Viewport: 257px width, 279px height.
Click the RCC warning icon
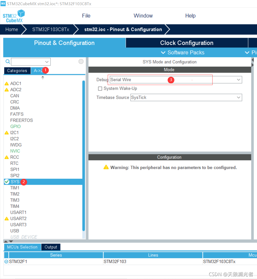[6, 157]
